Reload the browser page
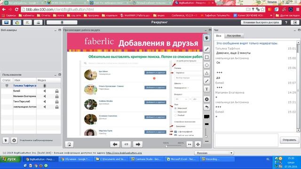301x169 pixels. [16, 9]
